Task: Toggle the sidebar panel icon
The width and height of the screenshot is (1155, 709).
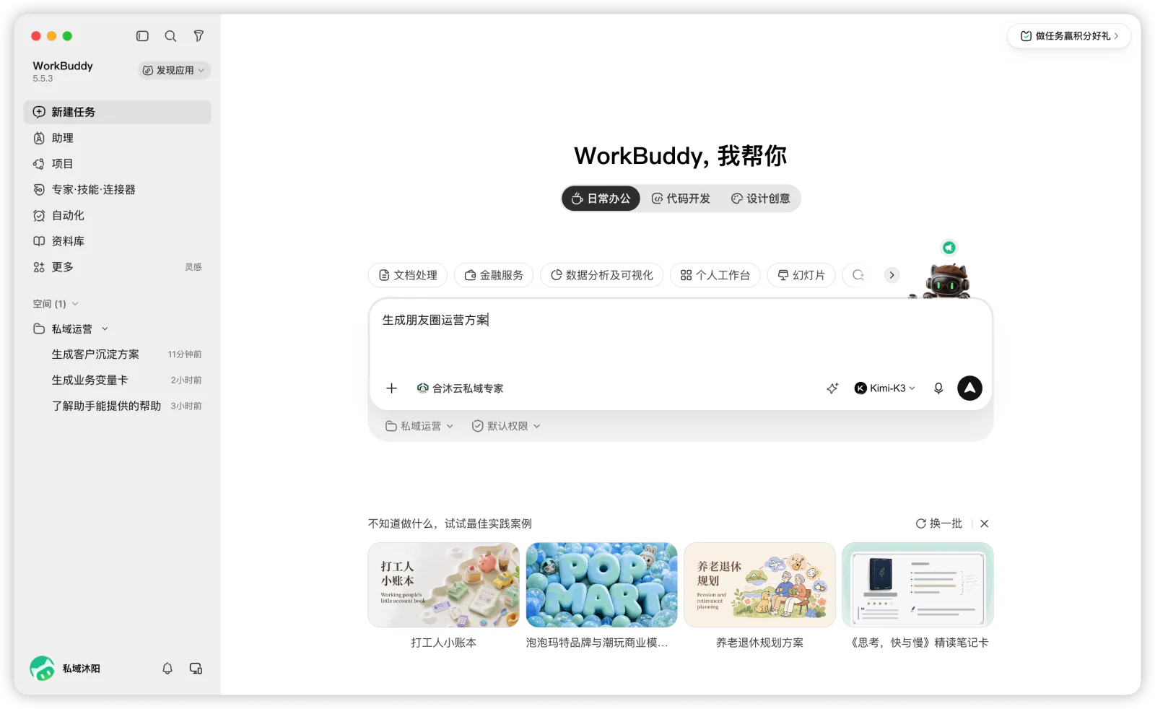Action: click(142, 36)
